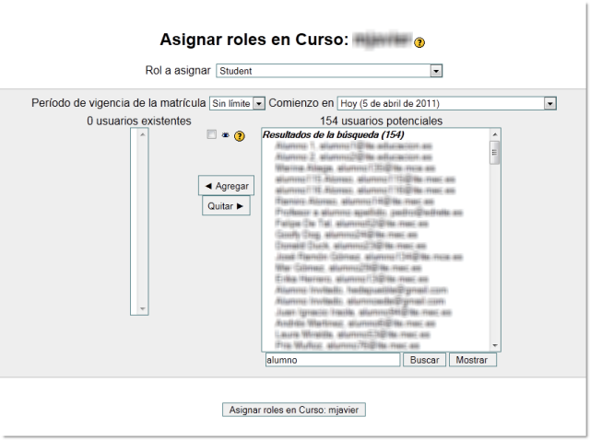Click the eye icon for hidden assignments
Screen dimensions: 590x440
pos(225,135)
